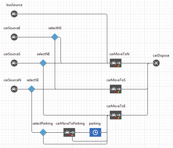Image resolution: width=173 pixels, height=148 pixels.
Task: Click the carMoveToN label text
Action: click(119, 54)
